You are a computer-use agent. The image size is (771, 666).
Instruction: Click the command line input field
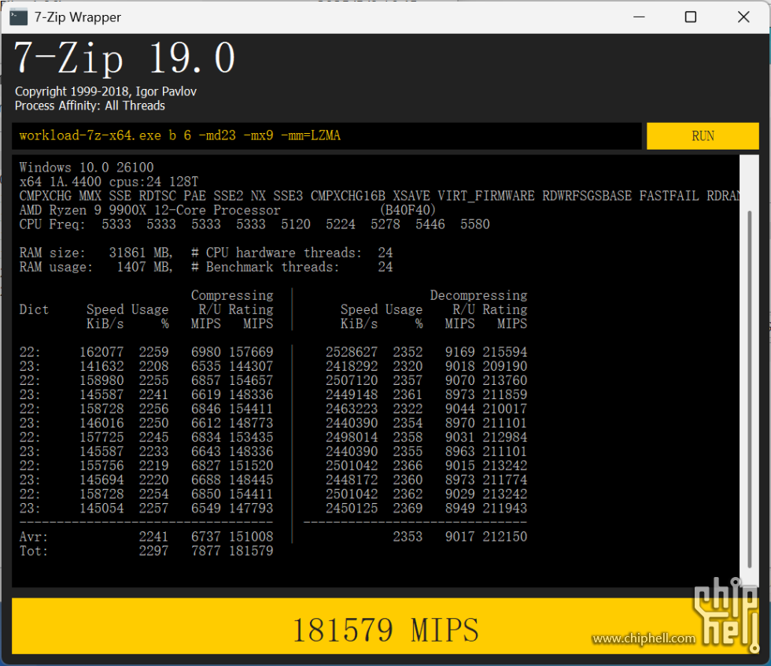click(326, 135)
